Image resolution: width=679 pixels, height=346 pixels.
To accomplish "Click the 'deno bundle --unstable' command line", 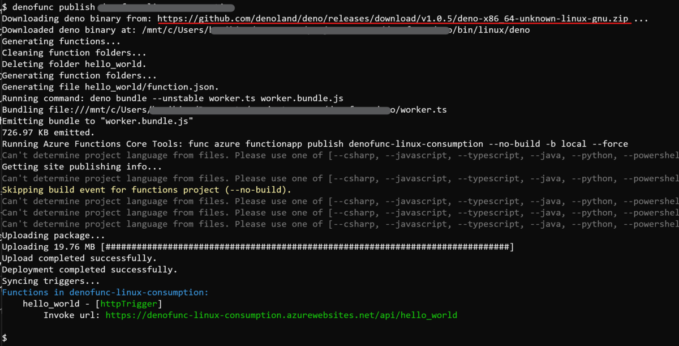I will tap(173, 98).
